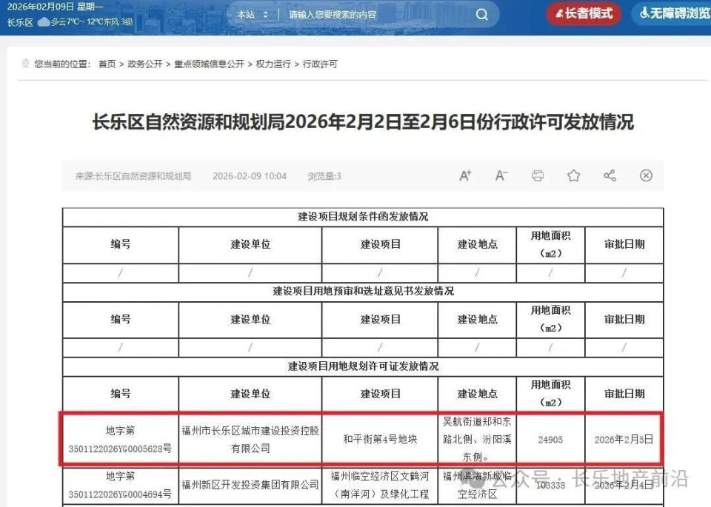Screen dimensions: 711x507
Task: Click the location marker icon before breadcrumb
Action: point(24,64)
